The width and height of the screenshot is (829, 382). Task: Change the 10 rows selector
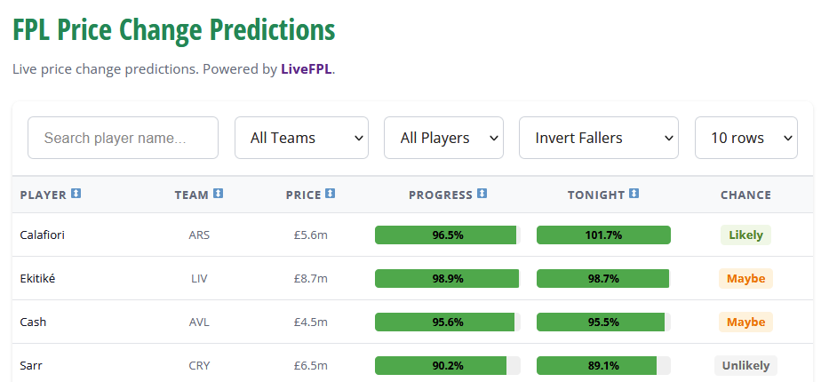pyautogui.click(x=745, y=138)
